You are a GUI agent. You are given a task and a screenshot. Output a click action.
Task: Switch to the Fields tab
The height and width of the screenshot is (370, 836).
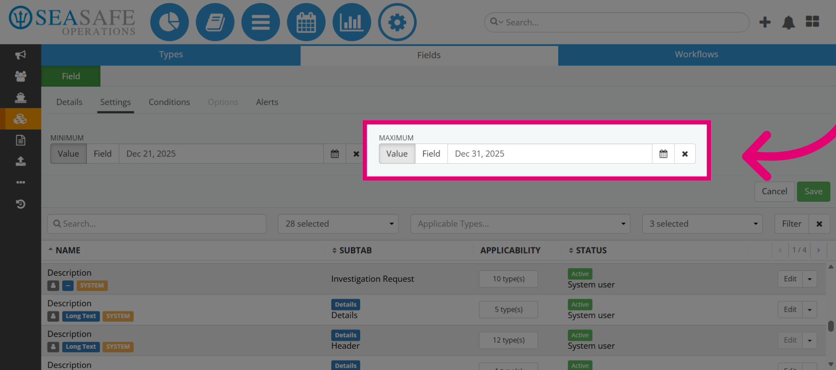pos(429,55)
